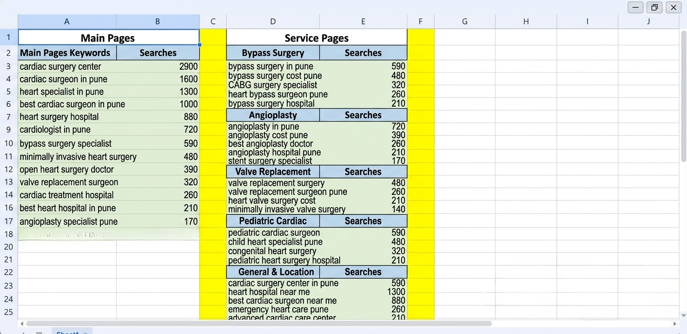The height and width of the screenshot is (334, 687).
Task: Select column F header
Action: pyautogui.click(x=421, y=21)
